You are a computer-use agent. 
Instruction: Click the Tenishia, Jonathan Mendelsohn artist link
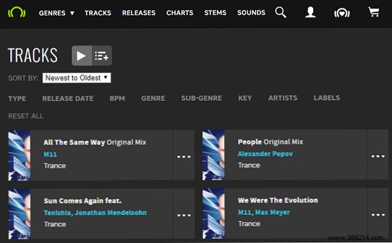pos(95,212)
